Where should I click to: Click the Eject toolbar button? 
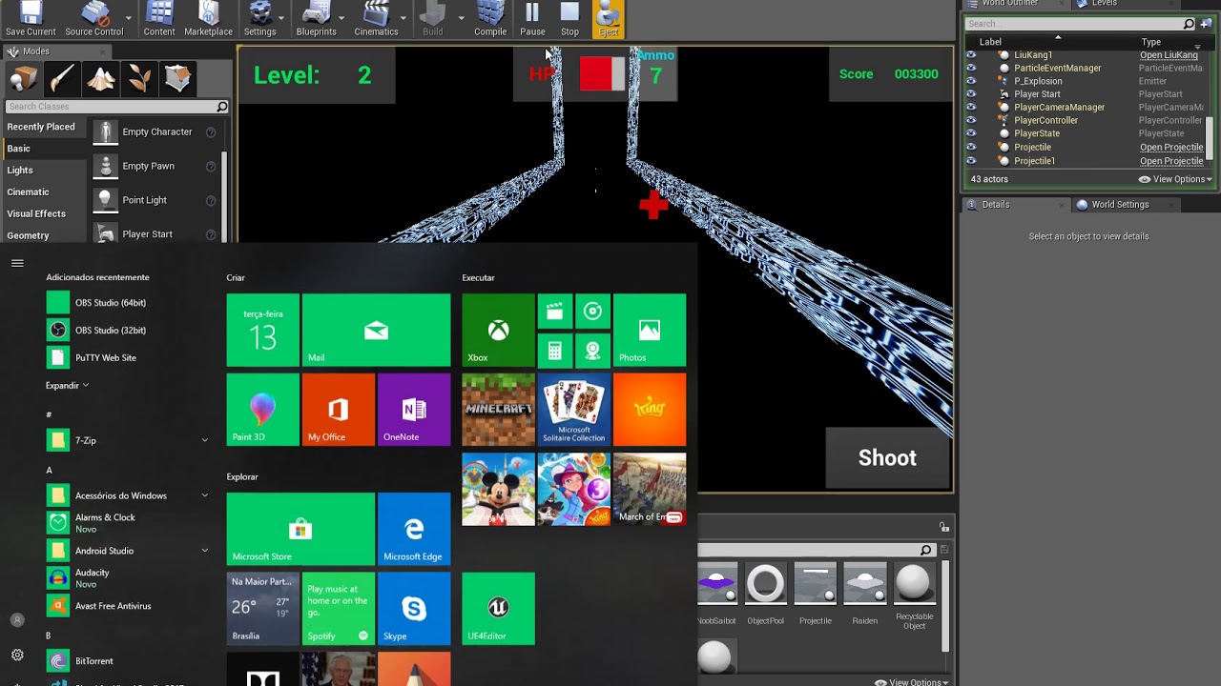pos(608,19)
